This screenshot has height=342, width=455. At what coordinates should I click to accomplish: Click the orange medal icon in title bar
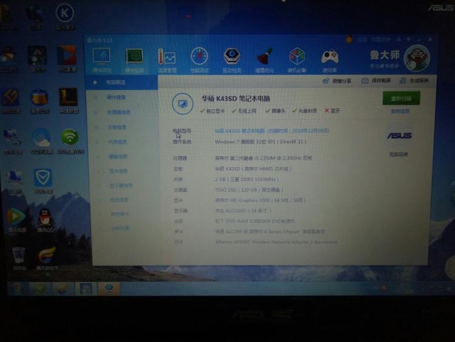click(349, 39)
